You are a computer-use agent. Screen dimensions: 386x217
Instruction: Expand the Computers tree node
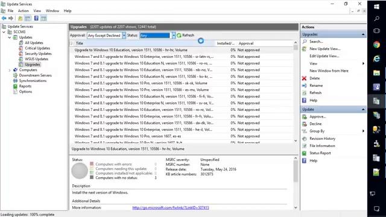10,70
